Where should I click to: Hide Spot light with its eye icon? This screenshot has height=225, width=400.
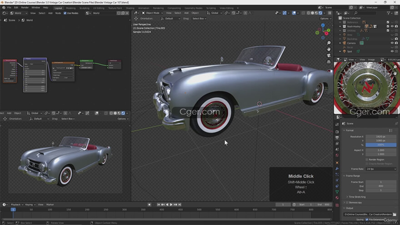392,51
